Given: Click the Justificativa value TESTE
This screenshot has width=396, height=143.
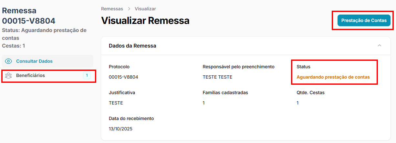Looking at the screenshot, I should [x=116, y=103].
